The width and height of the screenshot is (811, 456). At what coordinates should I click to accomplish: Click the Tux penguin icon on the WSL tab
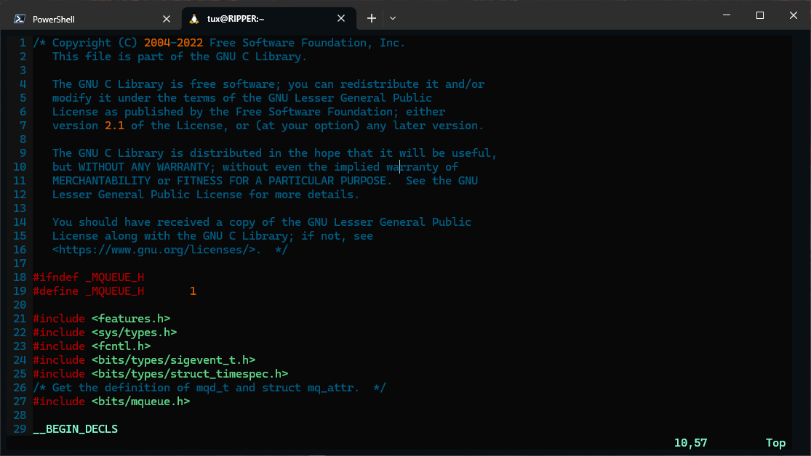click(193, 17)
